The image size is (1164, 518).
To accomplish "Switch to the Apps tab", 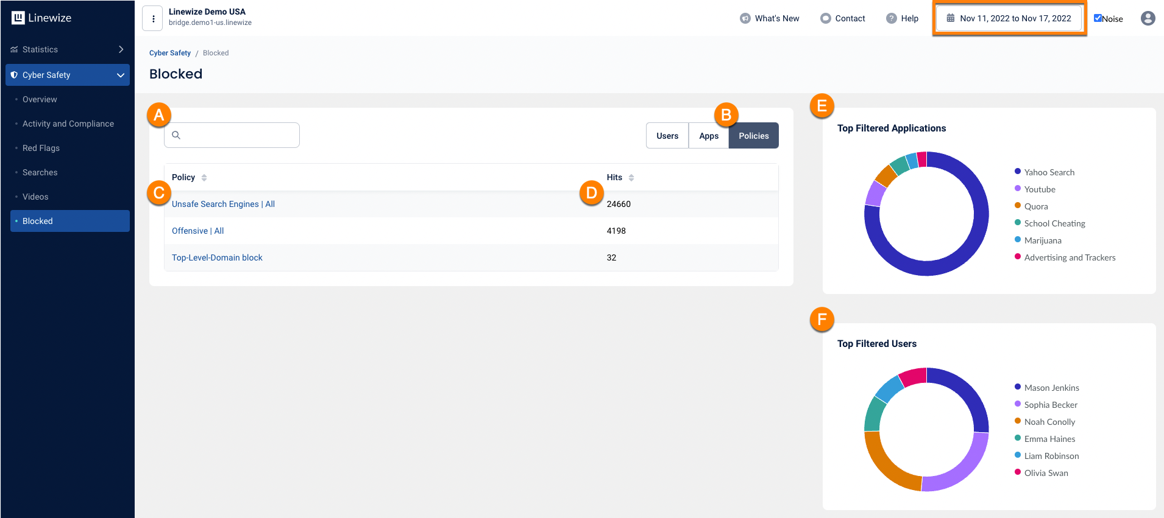I will click(x=709, y=136).
